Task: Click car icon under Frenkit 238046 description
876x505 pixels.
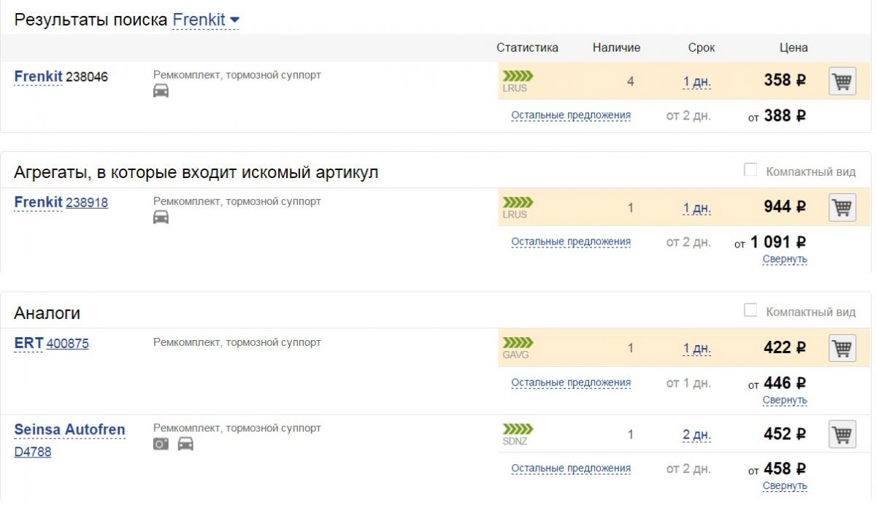Action: tap(161, 90)
